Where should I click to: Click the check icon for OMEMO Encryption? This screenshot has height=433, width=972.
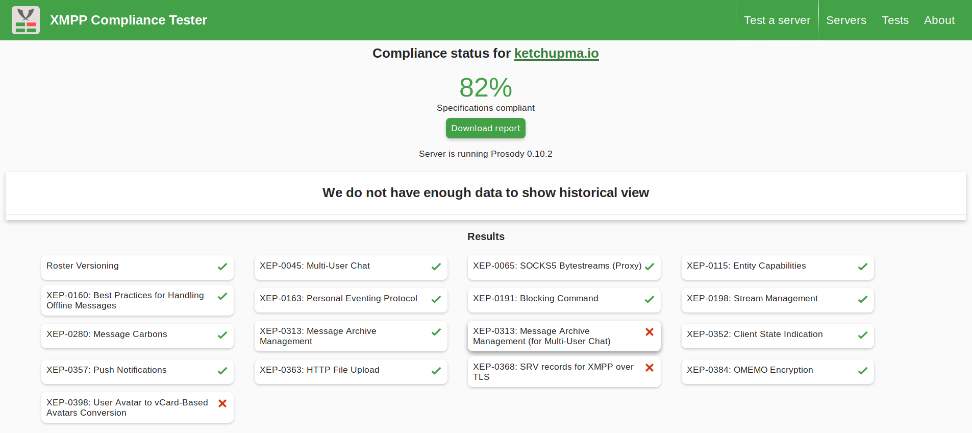click(863, 371)
